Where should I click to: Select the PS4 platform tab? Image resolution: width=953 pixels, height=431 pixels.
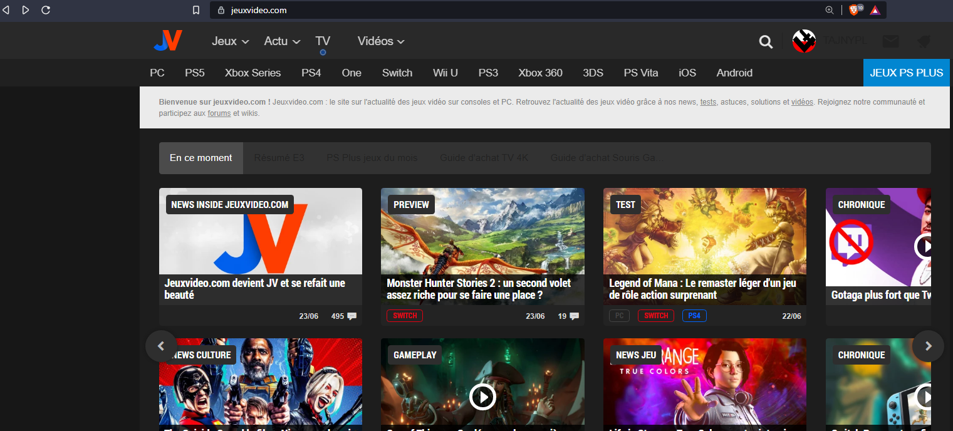[311, 73]
